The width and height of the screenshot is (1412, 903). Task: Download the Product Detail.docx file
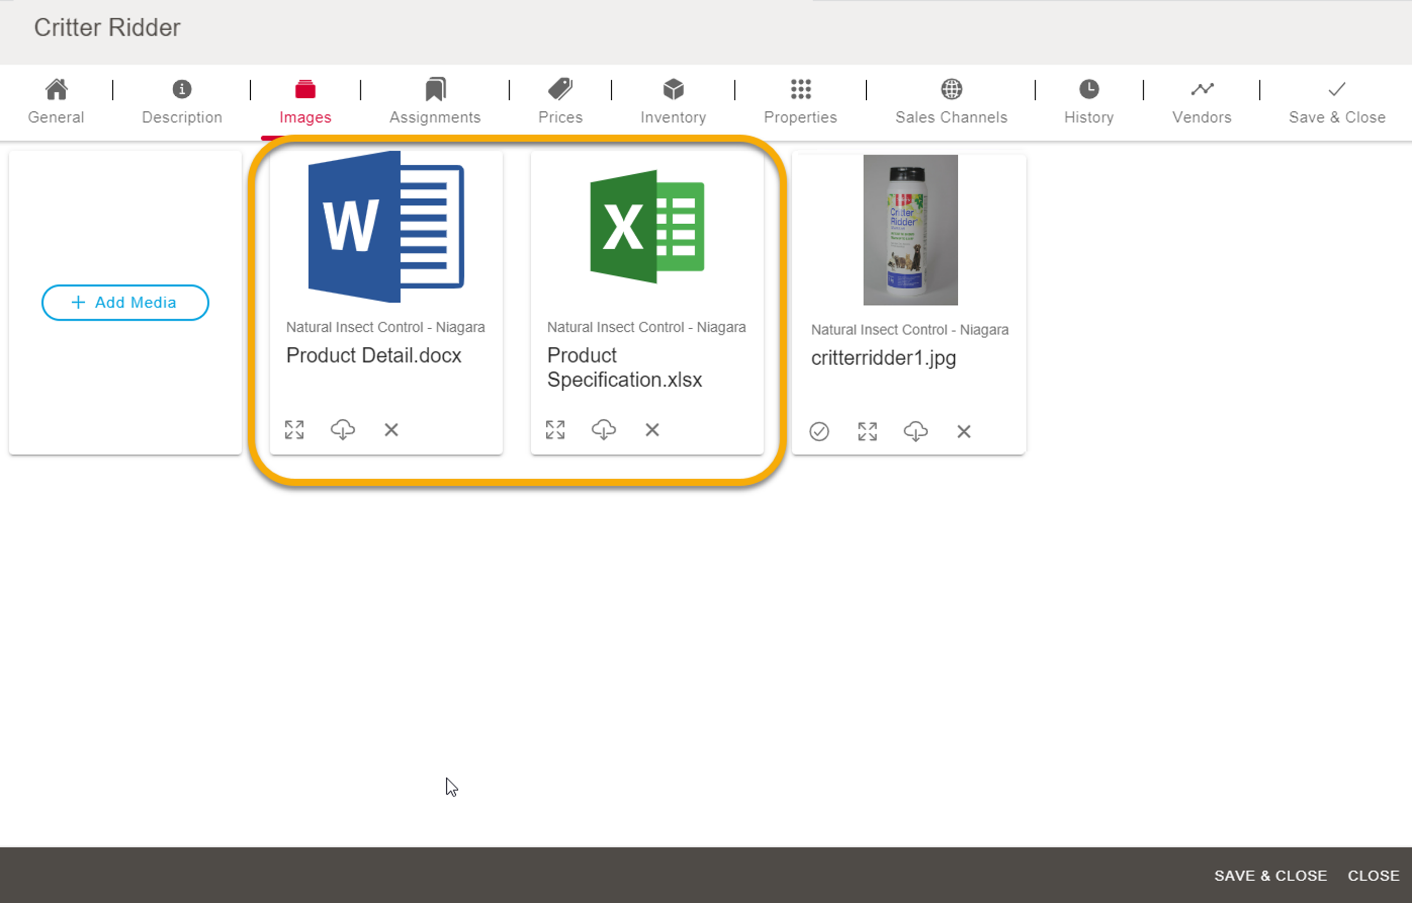coord(342,430)
